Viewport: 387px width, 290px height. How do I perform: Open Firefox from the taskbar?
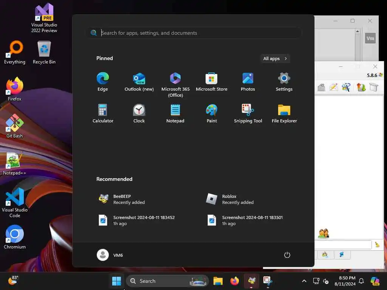(234, 281)
